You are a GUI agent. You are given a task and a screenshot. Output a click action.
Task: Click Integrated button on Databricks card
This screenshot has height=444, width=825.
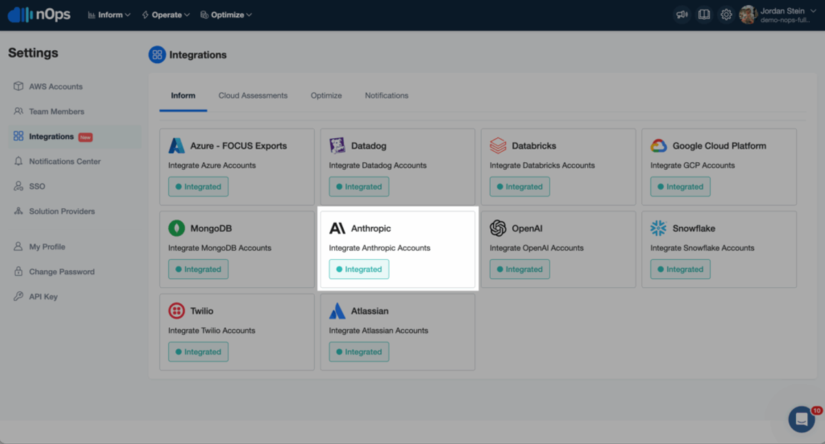point(520,187)
